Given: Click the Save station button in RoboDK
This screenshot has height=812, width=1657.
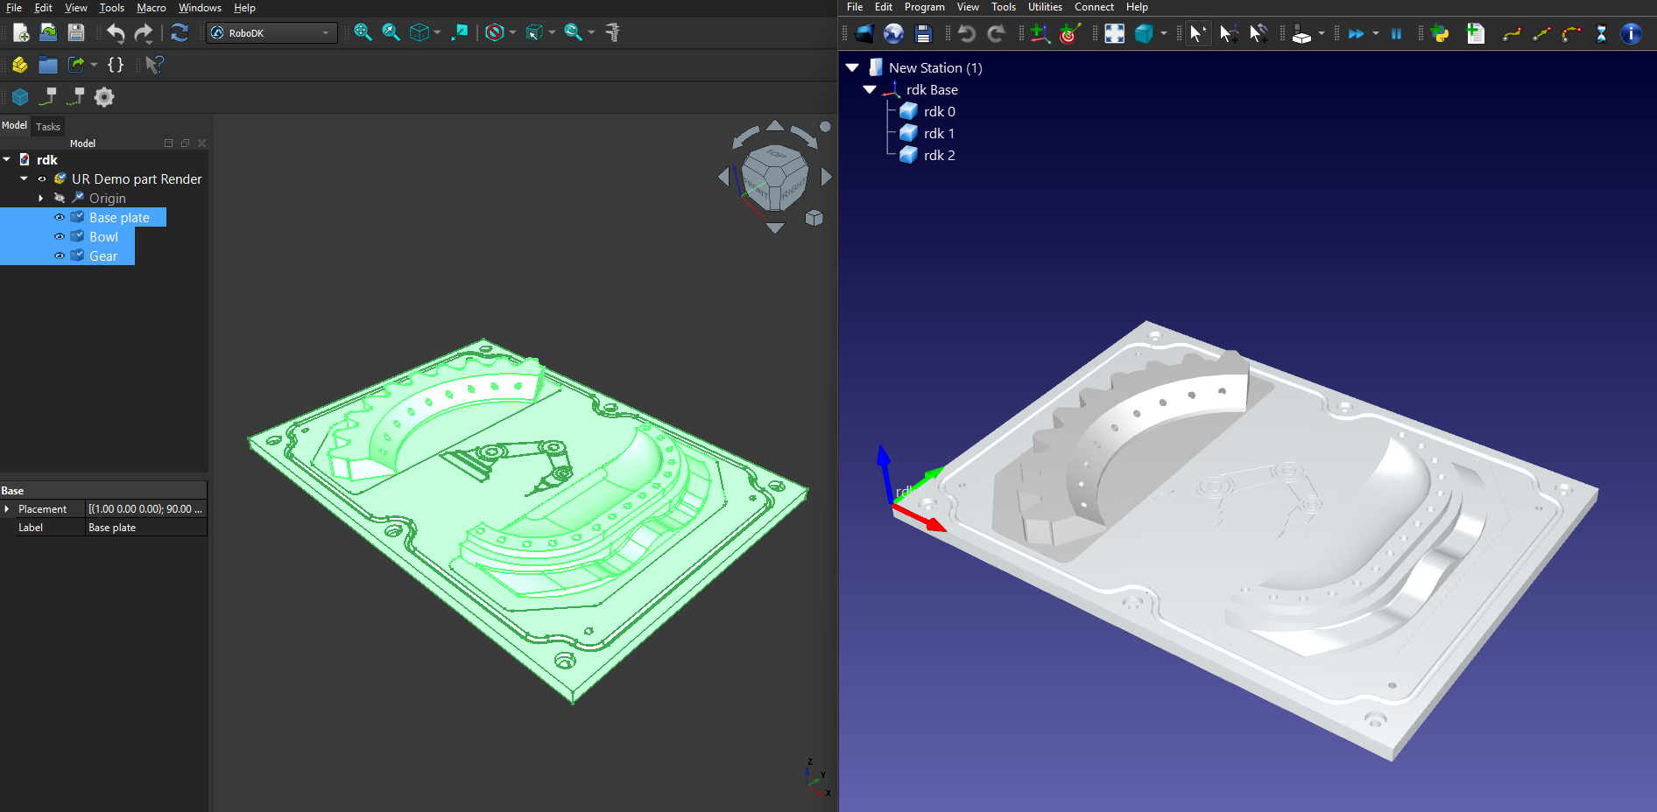Looking at the screenshot, I should [922, 34].
